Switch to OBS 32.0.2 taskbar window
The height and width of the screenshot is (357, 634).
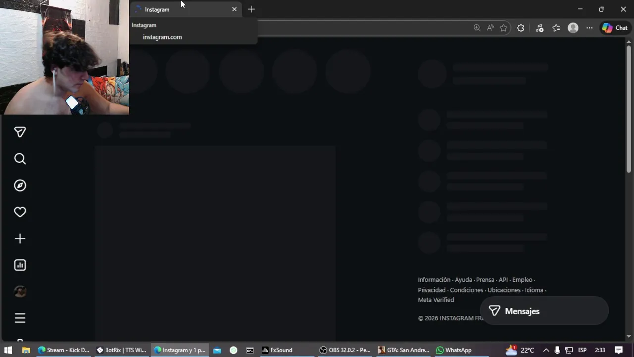345,350
